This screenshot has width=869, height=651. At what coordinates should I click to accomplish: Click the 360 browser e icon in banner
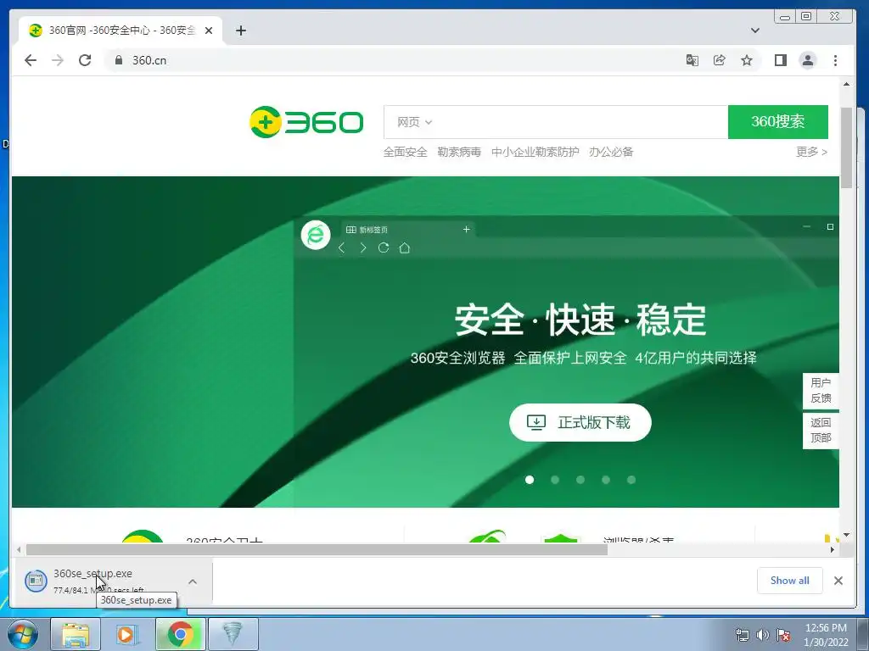pyautogui.click(x=316, y=235)
